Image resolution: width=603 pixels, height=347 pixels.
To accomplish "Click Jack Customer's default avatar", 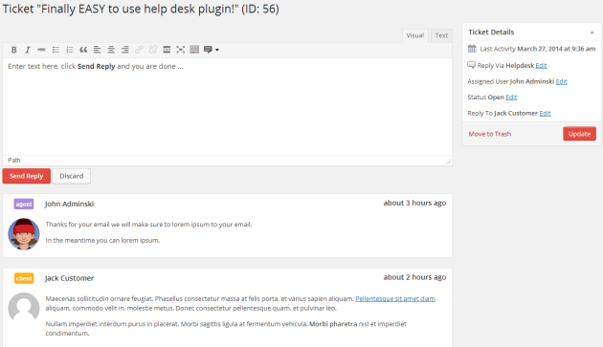I will (x=24, y=308).
